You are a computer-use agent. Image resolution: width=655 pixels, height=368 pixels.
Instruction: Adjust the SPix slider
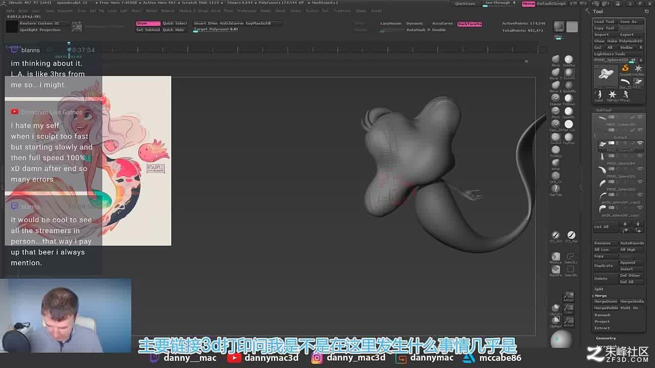558,37
